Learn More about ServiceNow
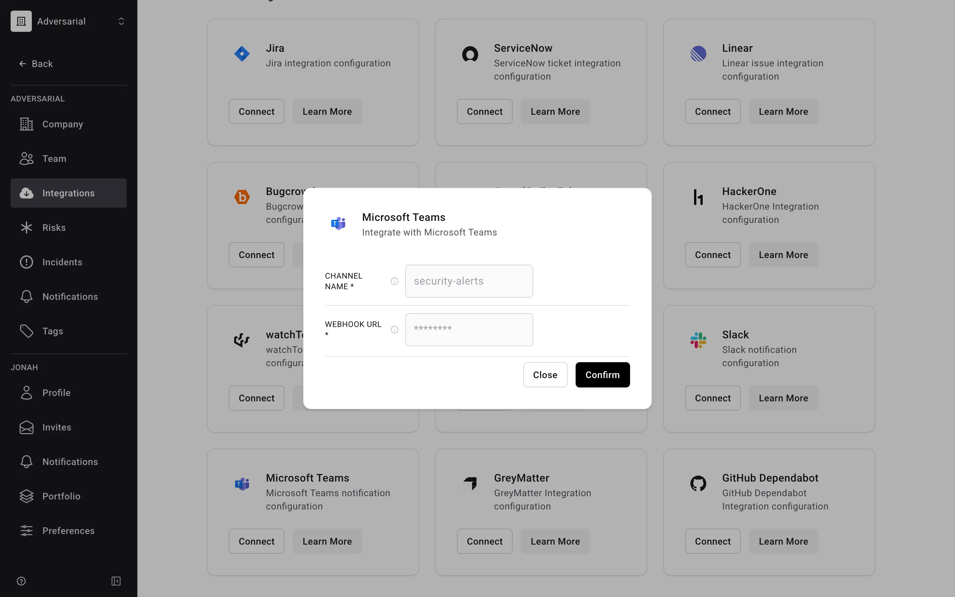955x597 pixels. coord(555,111)
